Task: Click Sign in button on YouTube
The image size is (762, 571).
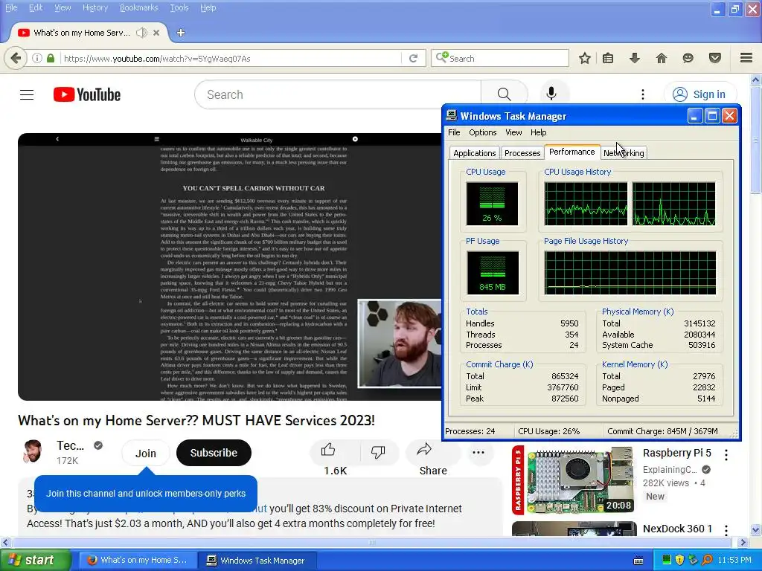Action: pos(701,94)
